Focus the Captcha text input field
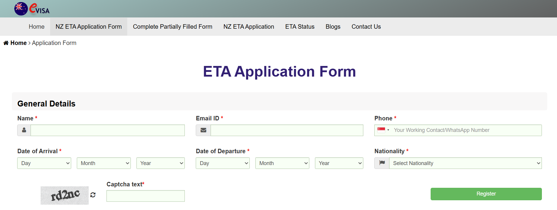Image resolution: width=557 pixels, height=210 pixels. pyautogui.click(x=145, y=196)
